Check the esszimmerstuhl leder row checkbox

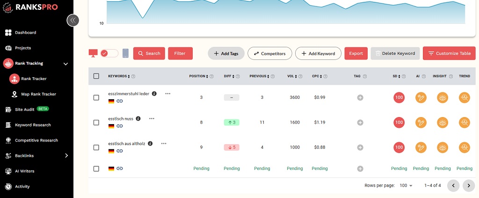96,97
